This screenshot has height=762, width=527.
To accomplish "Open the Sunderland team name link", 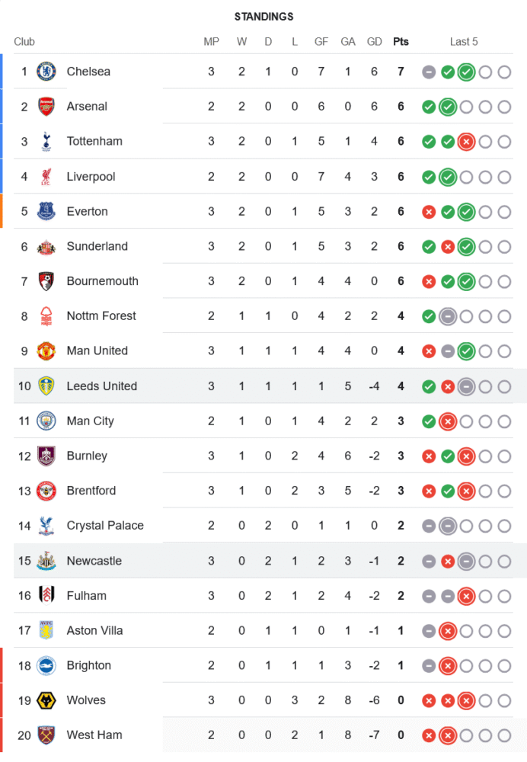I will (x=97, y=246).
